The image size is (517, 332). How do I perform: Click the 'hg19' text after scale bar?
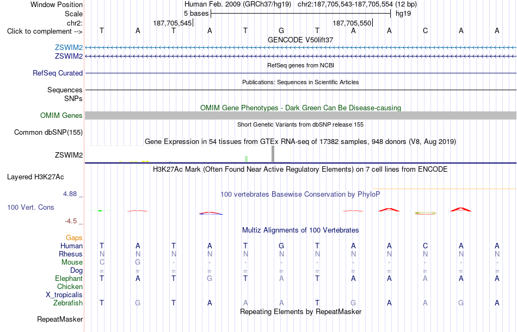point(403,14)
